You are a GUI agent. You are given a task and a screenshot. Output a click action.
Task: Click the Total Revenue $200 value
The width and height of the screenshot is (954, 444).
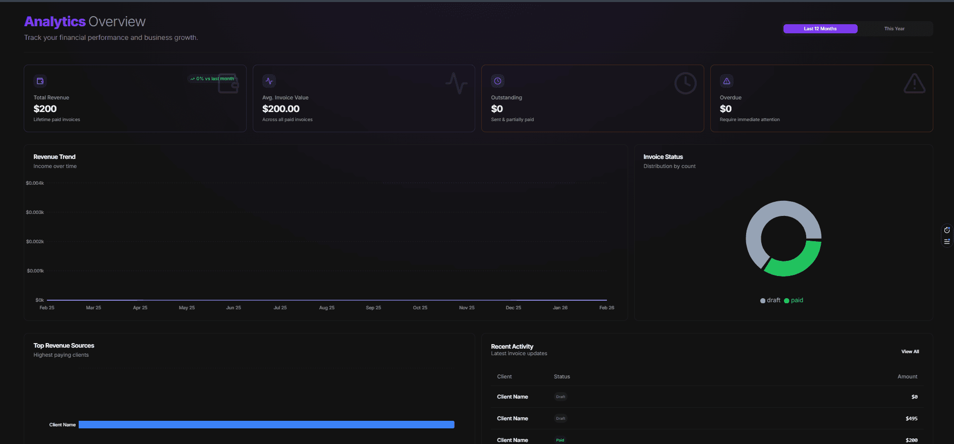click(45, 109)
